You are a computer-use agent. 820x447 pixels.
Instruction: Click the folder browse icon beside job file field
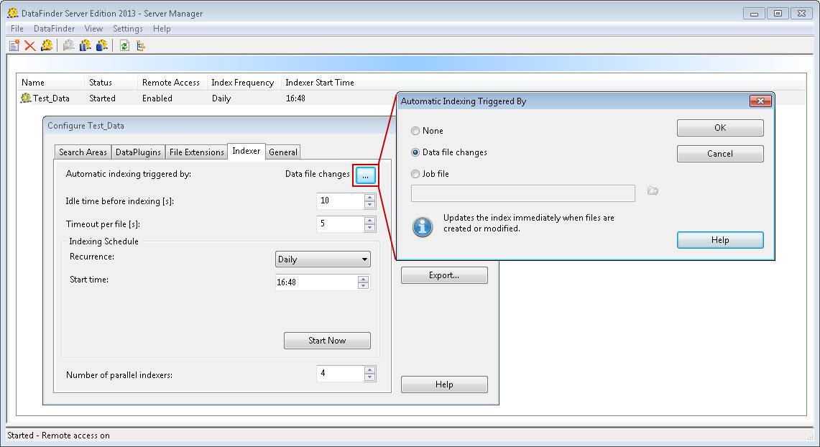coord(653,191)
